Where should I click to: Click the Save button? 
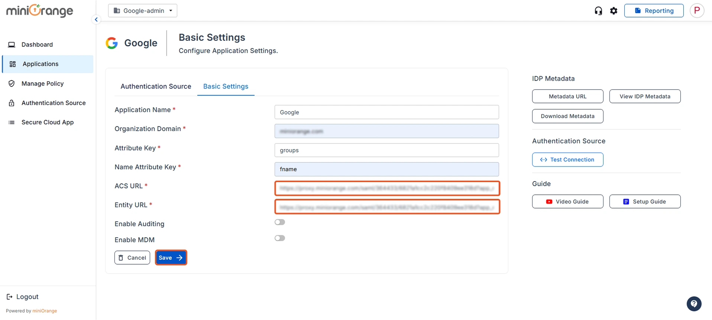click(171, 258)
